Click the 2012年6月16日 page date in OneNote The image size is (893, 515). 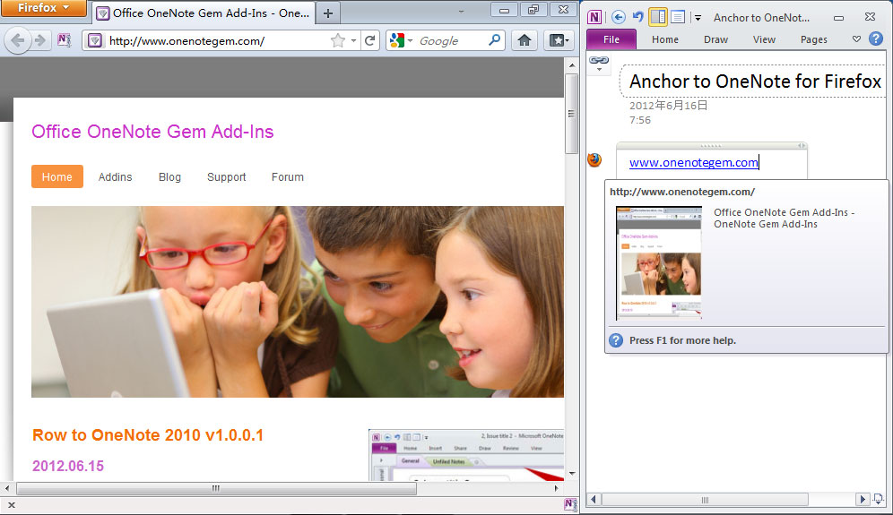(x=668, y=106)
